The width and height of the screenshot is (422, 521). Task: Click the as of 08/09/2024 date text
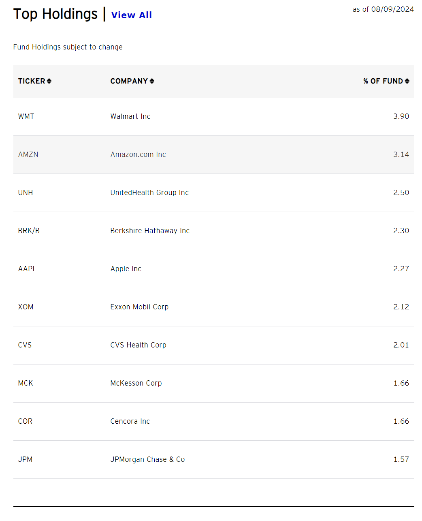383,9
